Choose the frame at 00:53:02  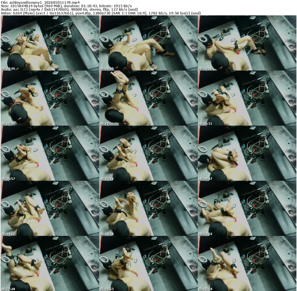click(247, 208)
